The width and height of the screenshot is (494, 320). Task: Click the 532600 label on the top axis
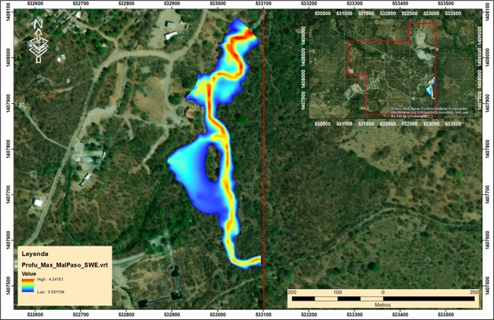click(x=33, y=4)
